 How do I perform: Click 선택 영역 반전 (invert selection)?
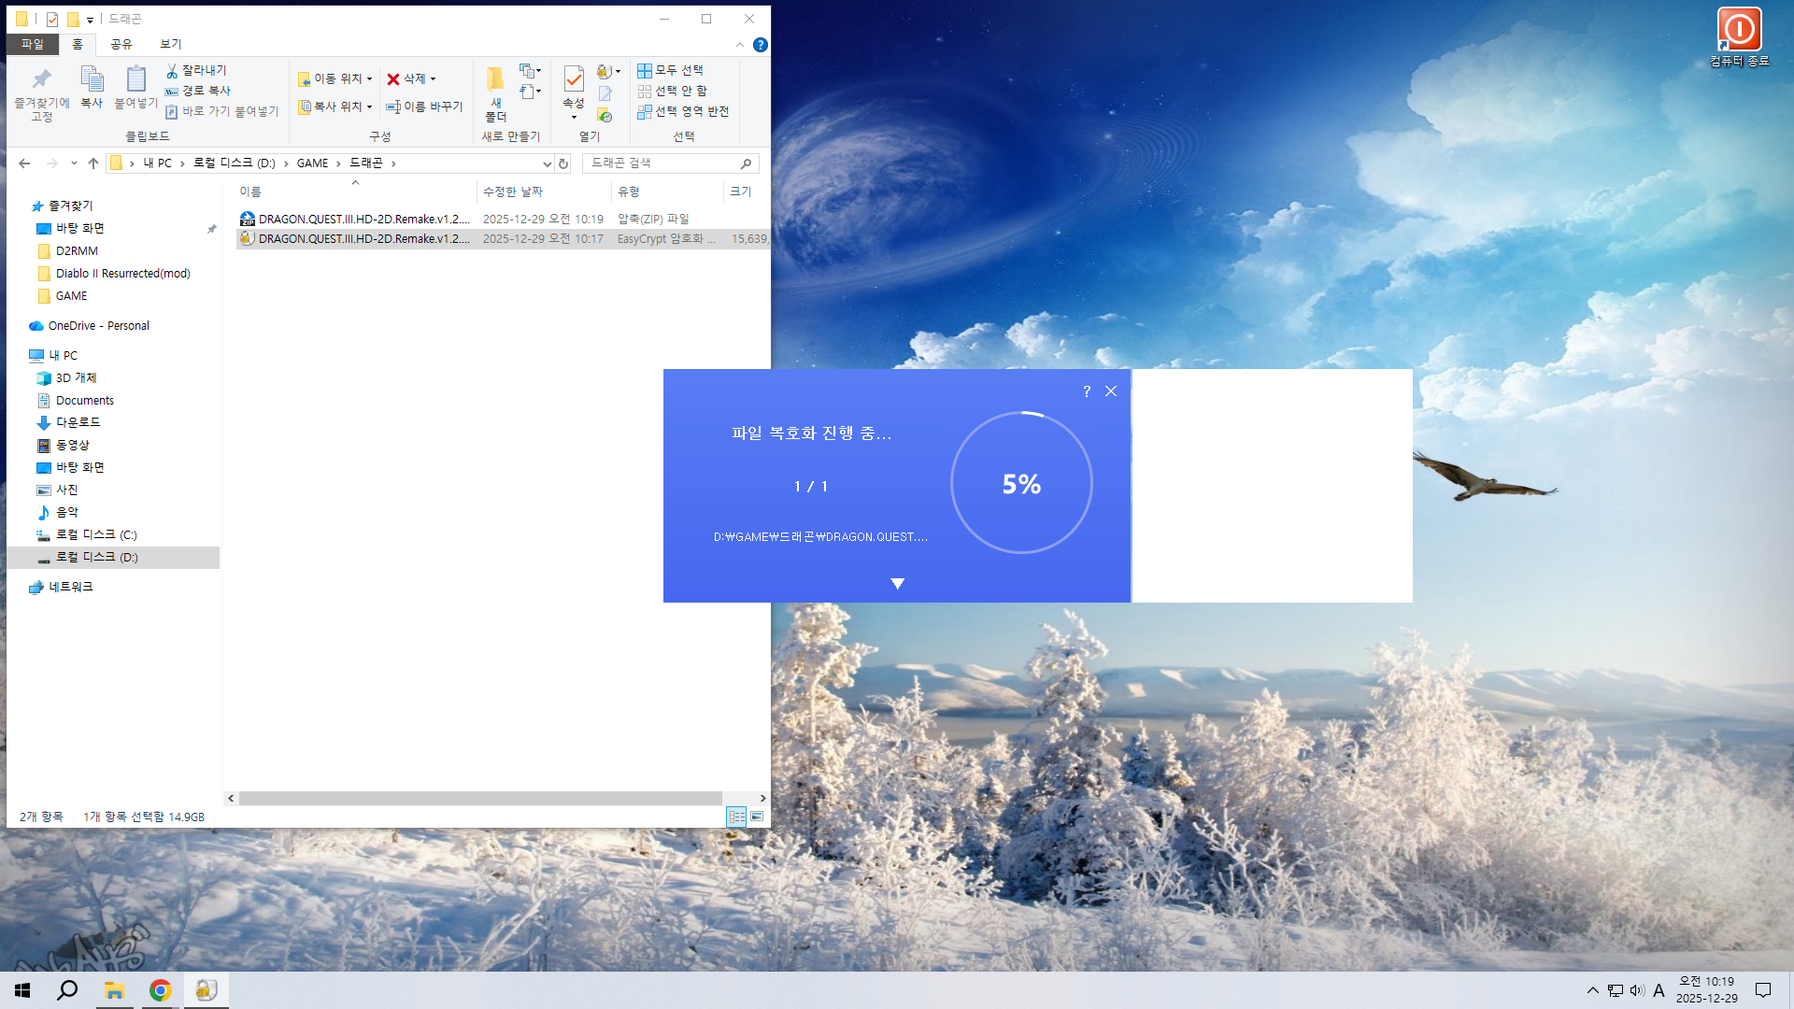tap(683, 111)
